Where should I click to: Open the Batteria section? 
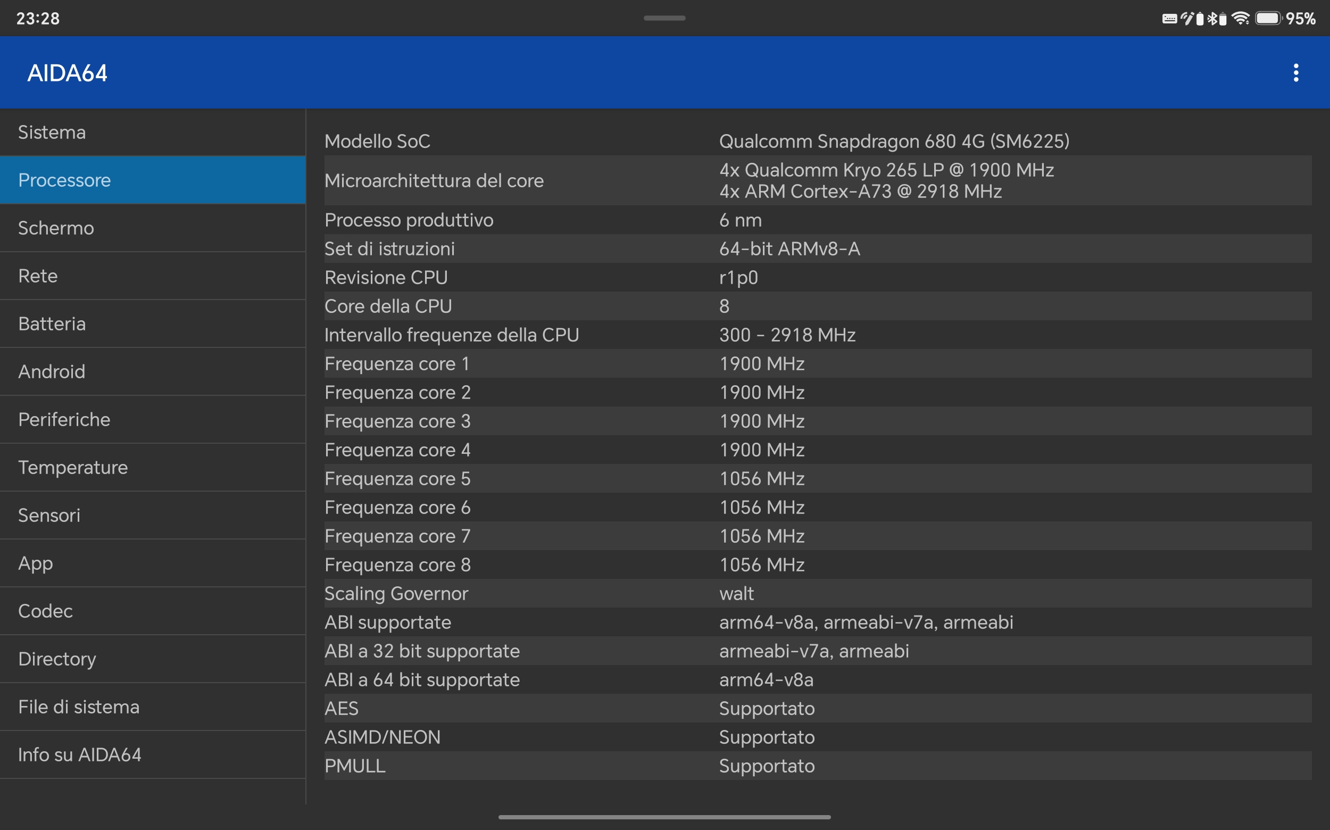coord(153,324)
